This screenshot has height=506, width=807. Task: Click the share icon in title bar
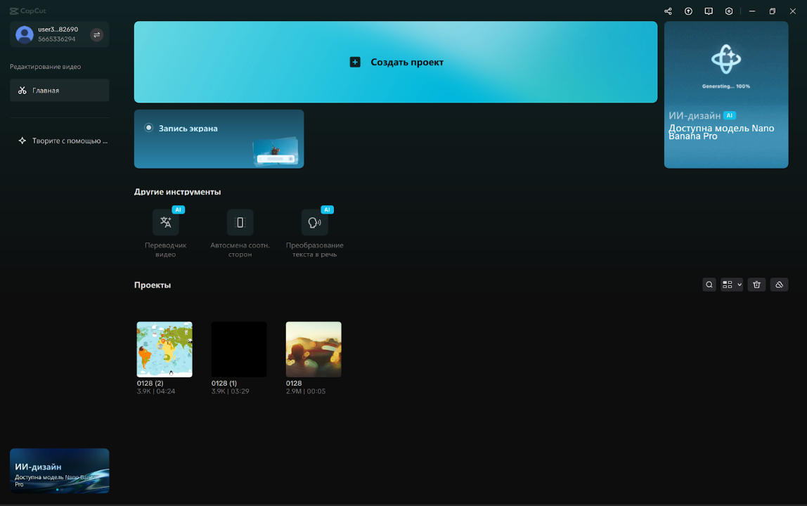tap(668, 11)
